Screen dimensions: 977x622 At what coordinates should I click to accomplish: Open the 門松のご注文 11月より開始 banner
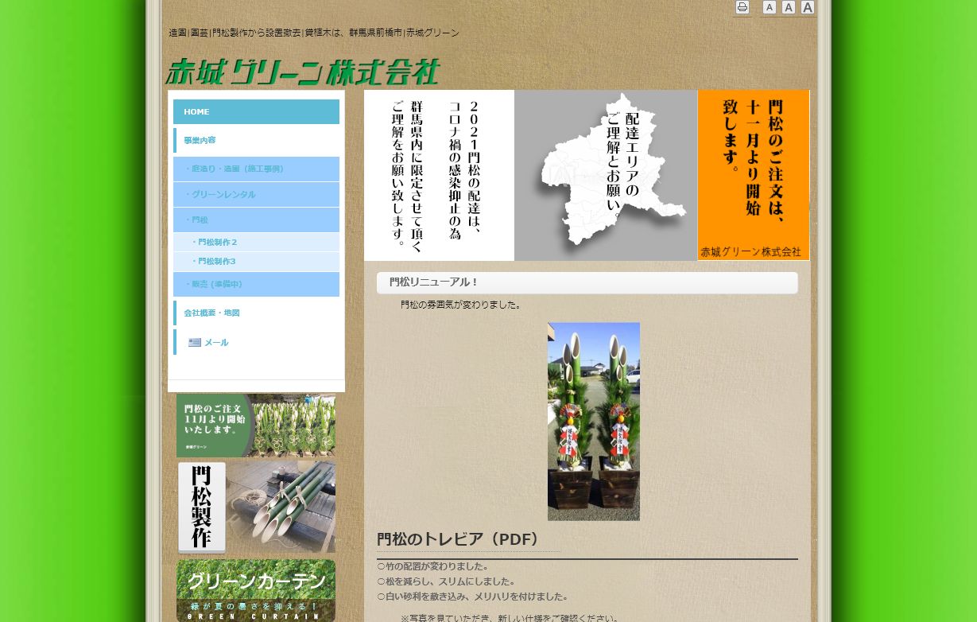point(256,426)
